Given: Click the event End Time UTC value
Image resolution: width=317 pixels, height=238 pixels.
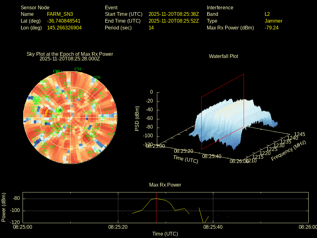Looking at the screenshot, I should click(x=173, y=21).
